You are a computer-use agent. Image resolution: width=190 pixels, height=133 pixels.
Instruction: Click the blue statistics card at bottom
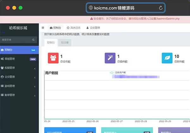tap(70, 130)
